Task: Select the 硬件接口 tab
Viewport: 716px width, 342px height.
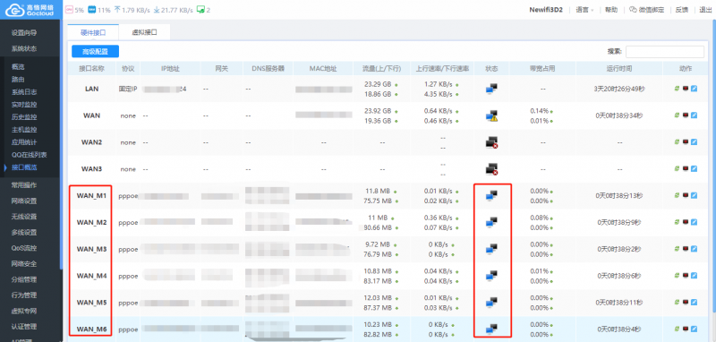Action: coord(93,32)
